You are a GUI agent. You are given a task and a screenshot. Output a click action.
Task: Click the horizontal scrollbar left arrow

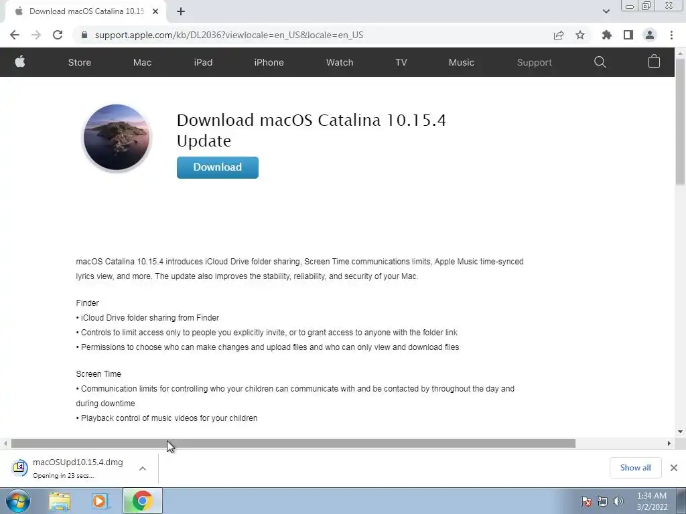5,444
